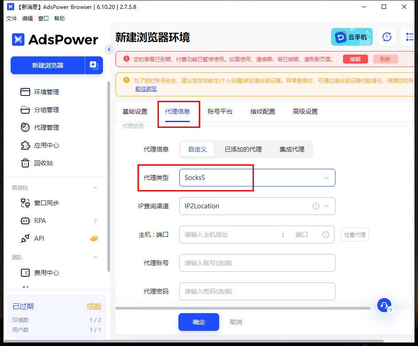Click the 环境数 1 / 2 value
This screenshot has height=346, width=418.
pos(95,320)
